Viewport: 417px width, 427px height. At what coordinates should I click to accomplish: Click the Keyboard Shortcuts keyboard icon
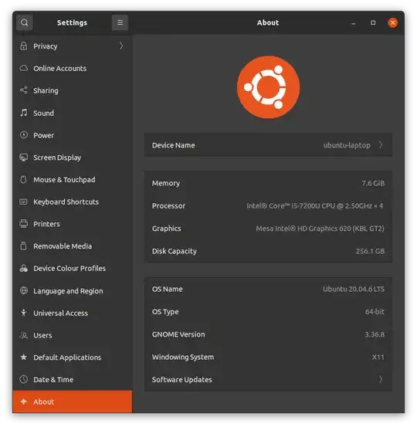24,202
